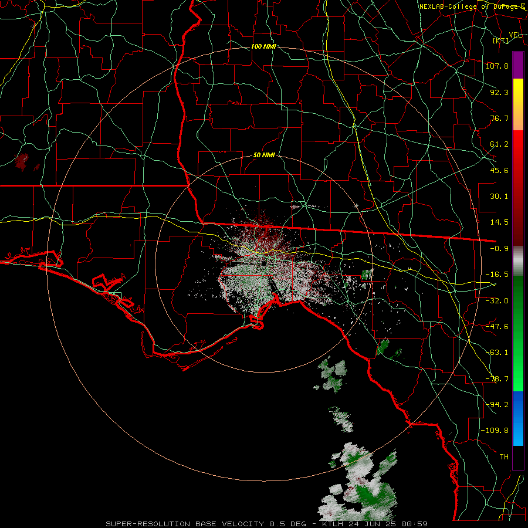
Task: Click the 45.6 velocity scale value
Action: tap(499, 170)
